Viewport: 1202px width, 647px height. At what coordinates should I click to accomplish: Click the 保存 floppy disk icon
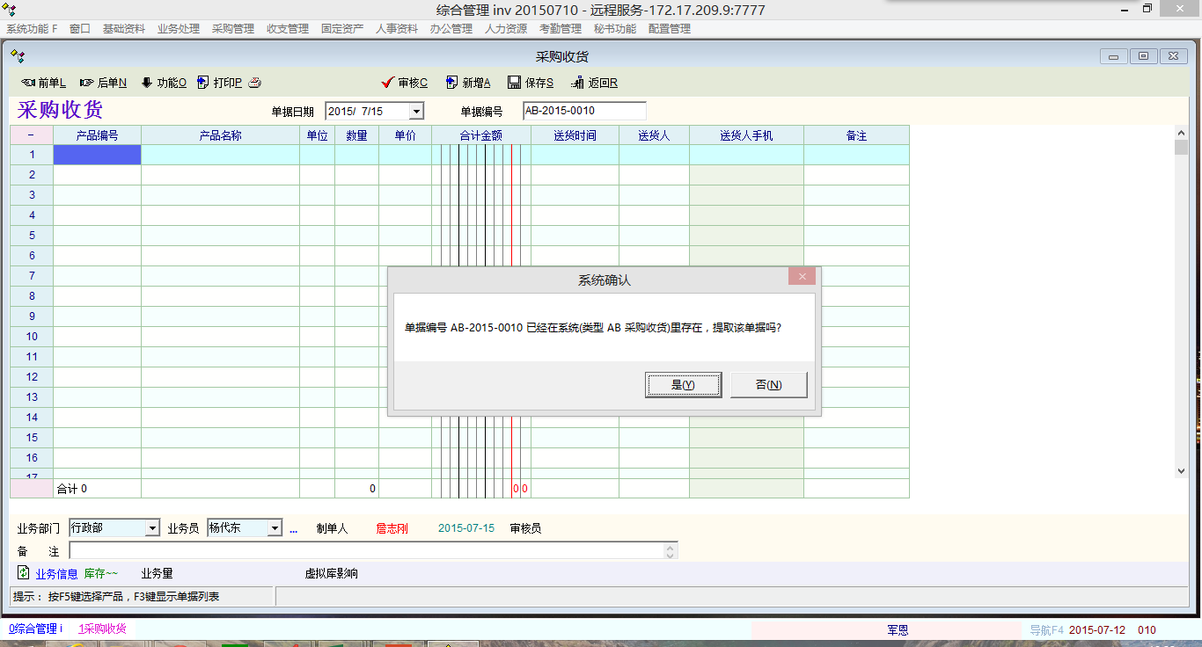pyautogui.click(x=514, y=83)
